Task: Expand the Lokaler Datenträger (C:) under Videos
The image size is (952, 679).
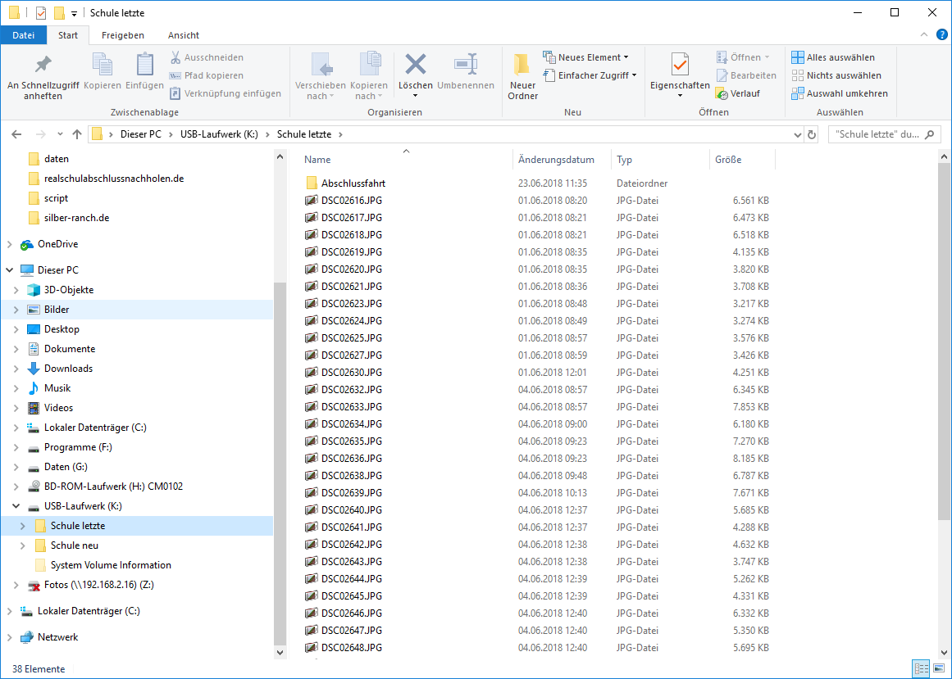Action: tap(16, 428)
